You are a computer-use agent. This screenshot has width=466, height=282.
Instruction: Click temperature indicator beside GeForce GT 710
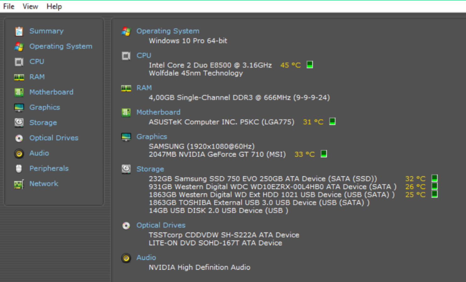pyautogui.click(x=324, y=154)
